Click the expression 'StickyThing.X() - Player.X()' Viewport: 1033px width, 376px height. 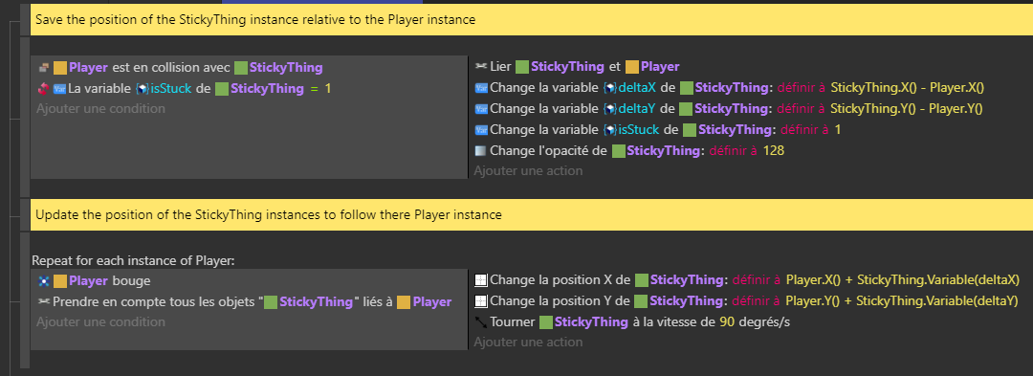(912, 88)
